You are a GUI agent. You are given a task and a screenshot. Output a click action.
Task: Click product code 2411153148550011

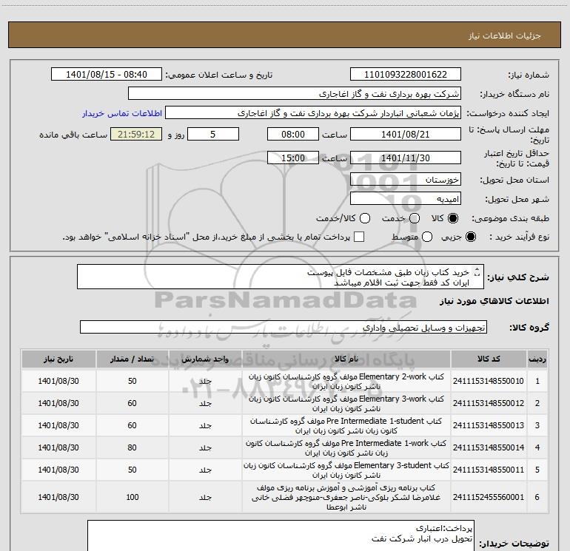(x=489, y=470)
